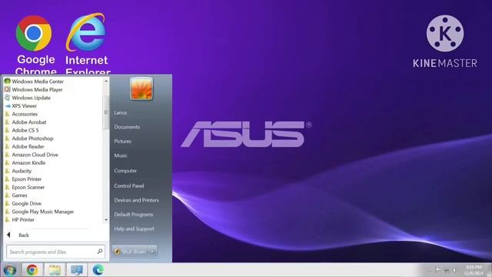Open File Explorer from the taskbar
The height and width of the screenshot is (277, 492).
[x=55, y=270]
